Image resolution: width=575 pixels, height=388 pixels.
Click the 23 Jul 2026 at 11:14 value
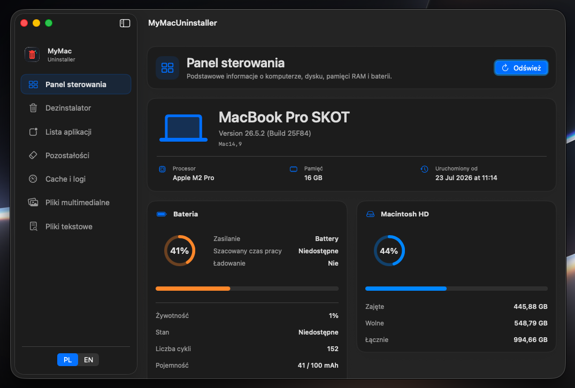(x=466, y=177)
